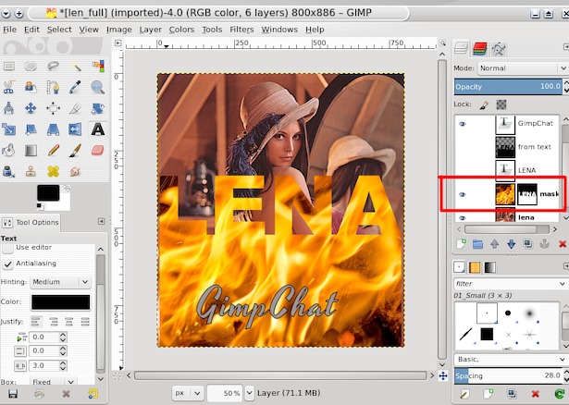Image resolution: width=569 pixels, height=405 pixels.
Task: Switch to the Channels tab
Action: pyautogui.click(x=480, y=49)
